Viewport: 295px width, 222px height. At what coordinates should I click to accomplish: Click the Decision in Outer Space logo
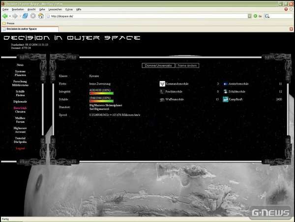point(72,38)
